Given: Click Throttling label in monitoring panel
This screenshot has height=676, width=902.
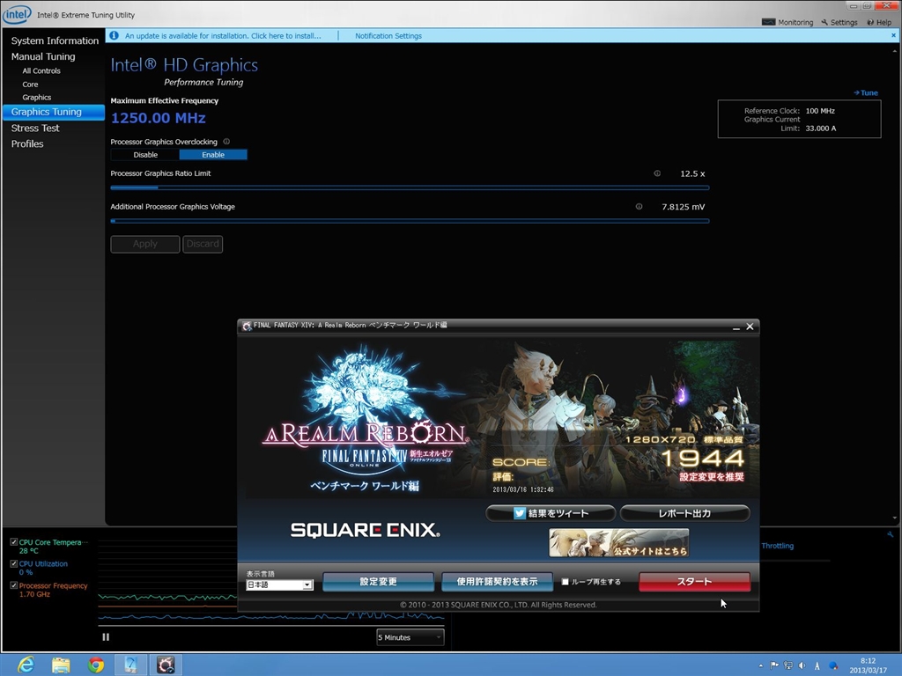Looking at the screenshot, I should point(777,546).
